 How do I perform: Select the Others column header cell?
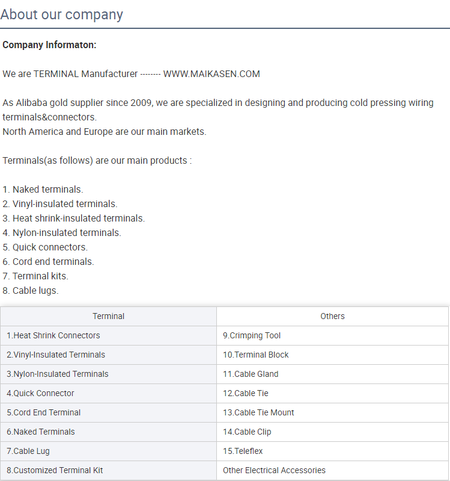coord(332,316)
